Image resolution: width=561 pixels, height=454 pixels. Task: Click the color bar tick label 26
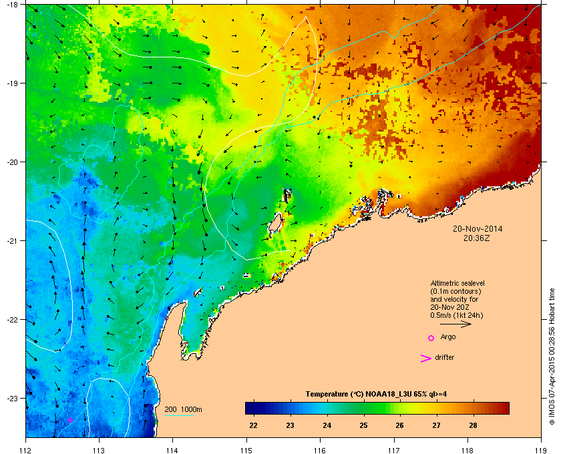[x=399, y=425]
